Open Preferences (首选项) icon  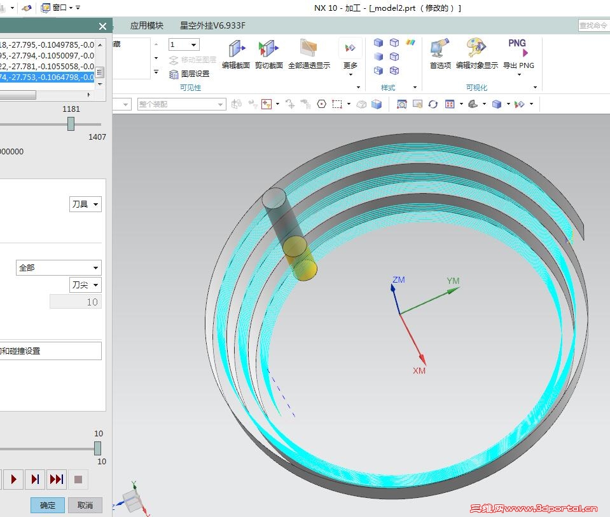[440, 53]
